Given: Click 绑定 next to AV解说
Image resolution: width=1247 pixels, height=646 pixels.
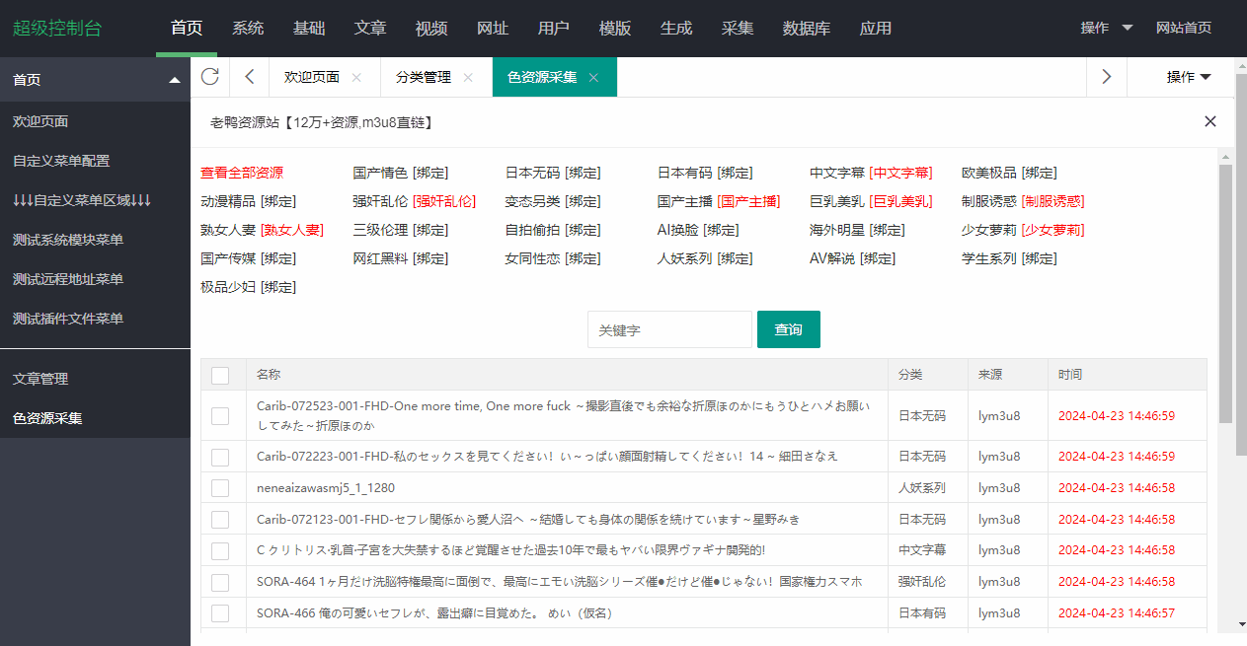Looking at the screenshot, I should click(x=877, y=258).
